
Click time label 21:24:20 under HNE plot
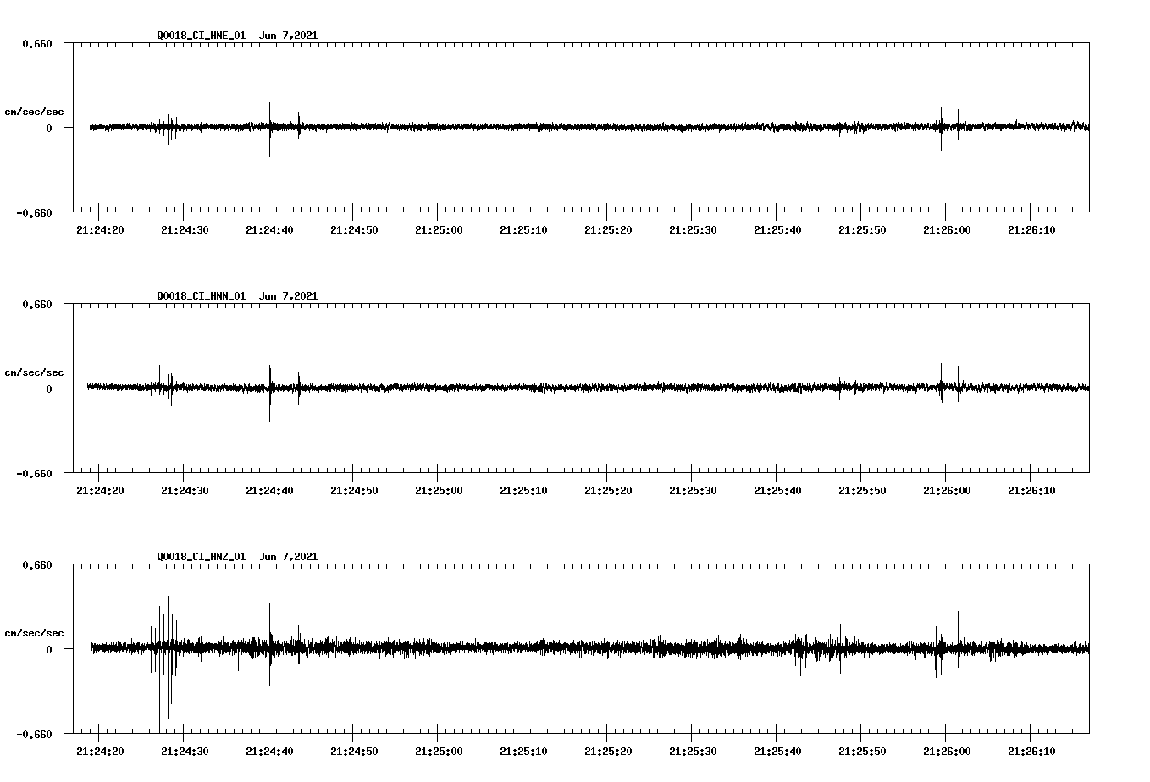click(x=100, y=229)
